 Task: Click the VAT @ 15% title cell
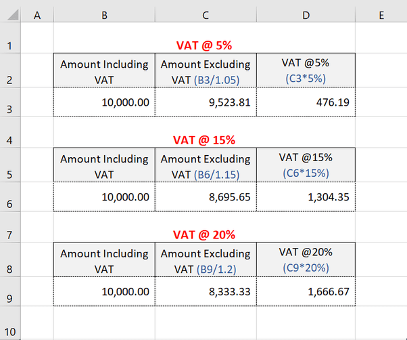204,133
